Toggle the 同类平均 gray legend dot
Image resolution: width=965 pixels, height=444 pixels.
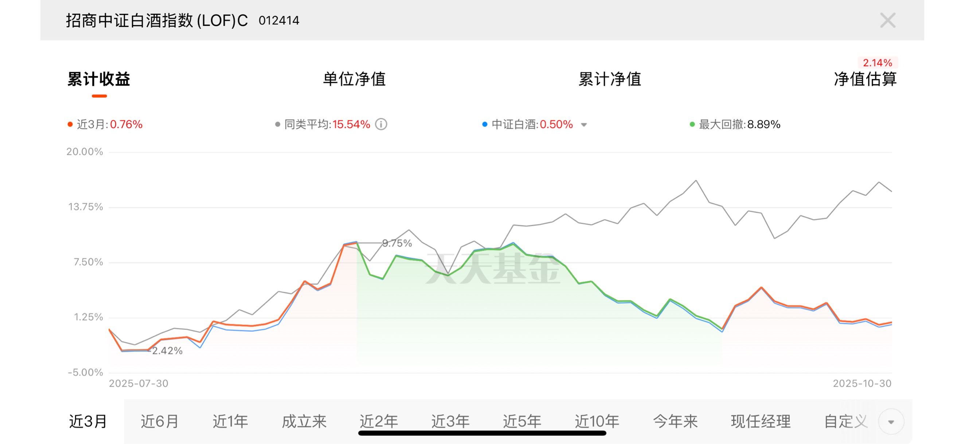[x=278, y=124]
